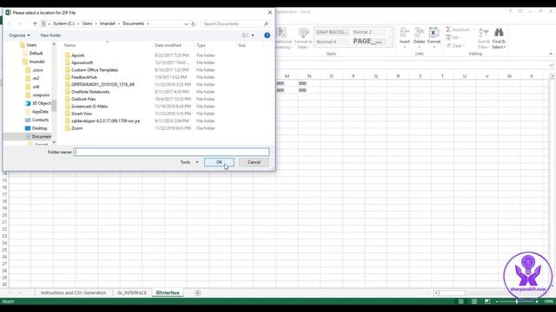
Task: Change the view layout icon in dialog
Action: [x=245, y=36]
